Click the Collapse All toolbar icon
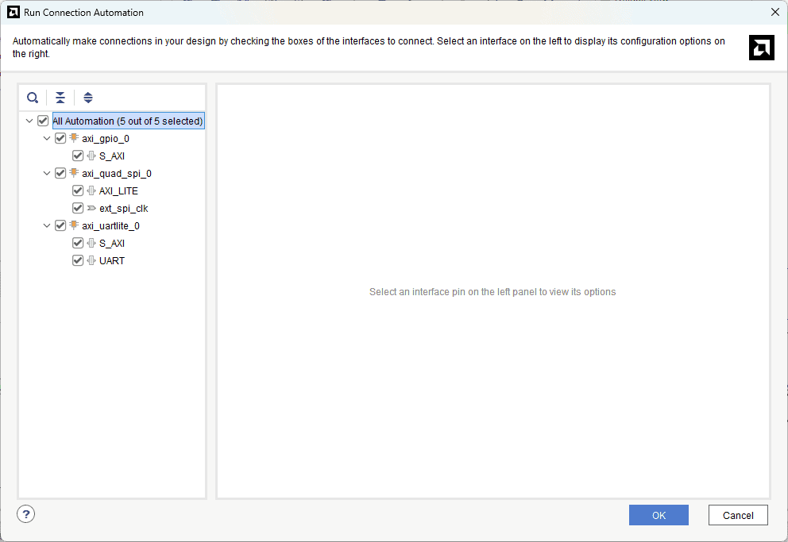This screenshot has height=542, width=788. point(60,98)
